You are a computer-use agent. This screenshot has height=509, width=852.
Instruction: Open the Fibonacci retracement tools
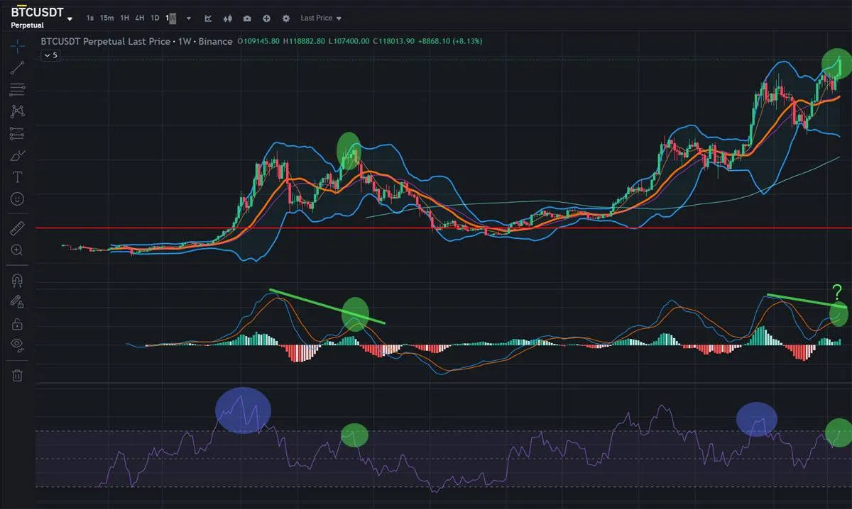(x=18, y=89)
